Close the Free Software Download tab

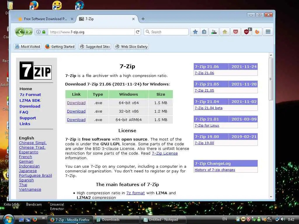click(x=72, y=19)
